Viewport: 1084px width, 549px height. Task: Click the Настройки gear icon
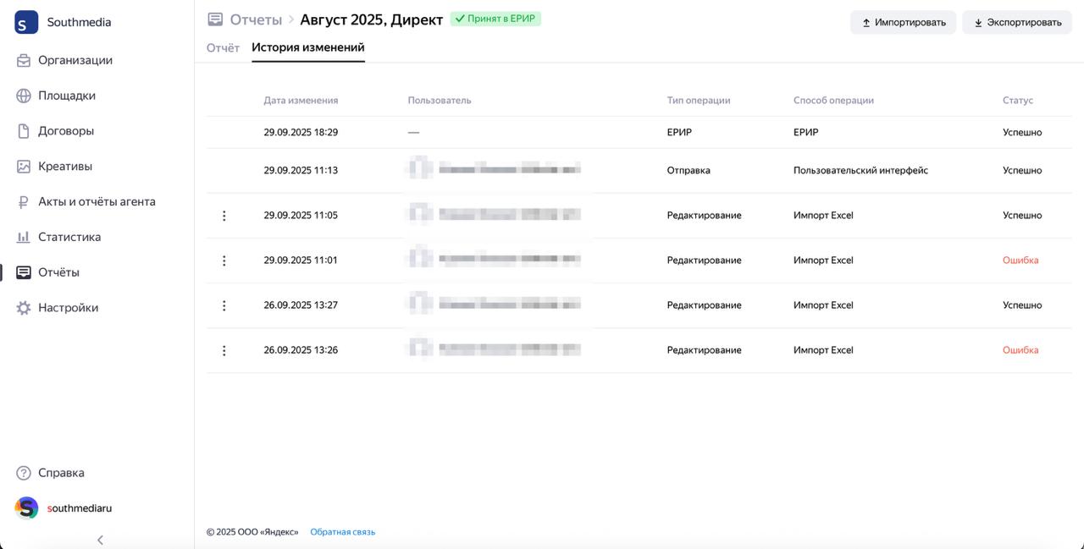pyautogui.click(x=24, y=308)
